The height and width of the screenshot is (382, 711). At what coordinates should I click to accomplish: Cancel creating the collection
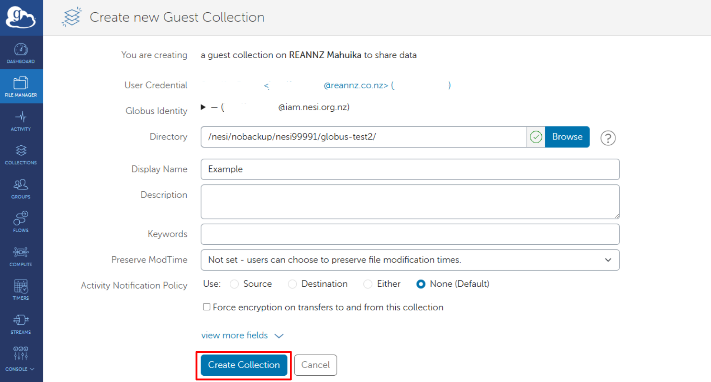[315, 365]
